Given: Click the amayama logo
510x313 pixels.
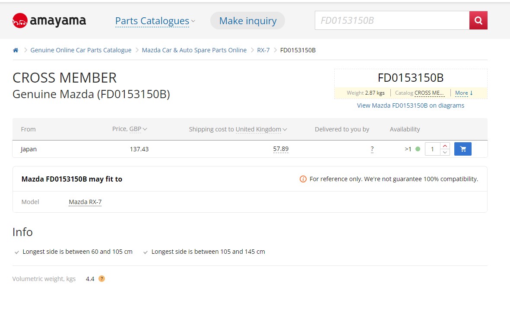Looking at the screenshot, I should [x=49, y=20].
